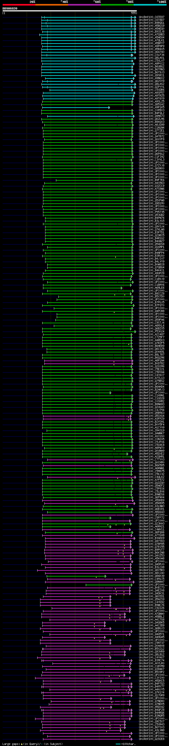Select hit label UniRef100_Q9SRI1

pos(152,75)
